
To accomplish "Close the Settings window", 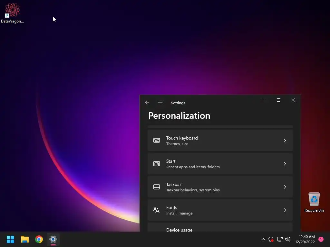I will pos(293,100).
